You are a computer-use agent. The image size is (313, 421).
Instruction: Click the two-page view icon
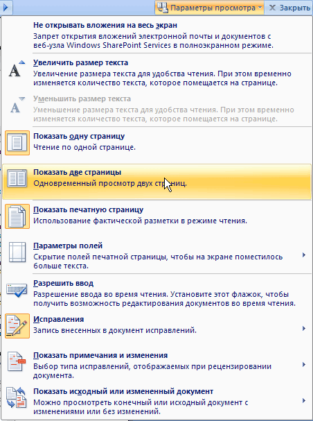[x=17, y=178]
